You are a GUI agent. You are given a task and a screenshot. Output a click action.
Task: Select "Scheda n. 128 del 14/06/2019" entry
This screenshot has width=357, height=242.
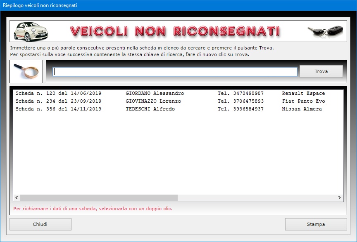[58, 93]
